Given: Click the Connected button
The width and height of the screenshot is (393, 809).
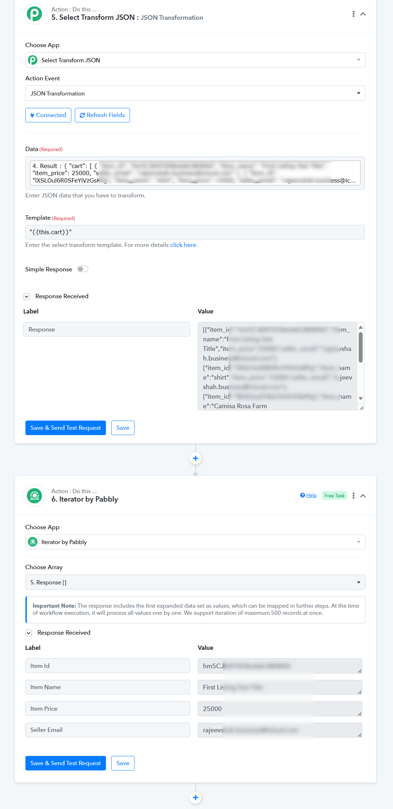Looking at the screenshot, I should (48, 115).
